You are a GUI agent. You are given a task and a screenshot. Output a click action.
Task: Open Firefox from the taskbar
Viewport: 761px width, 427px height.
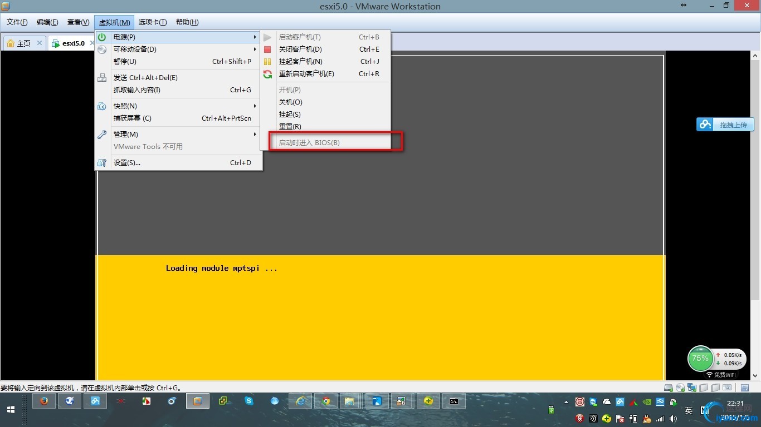coord(44,401)
